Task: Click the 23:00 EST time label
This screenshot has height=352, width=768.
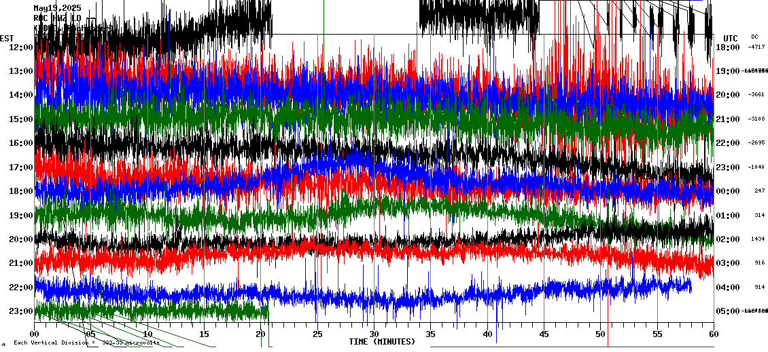Action: tap(22, 311)
